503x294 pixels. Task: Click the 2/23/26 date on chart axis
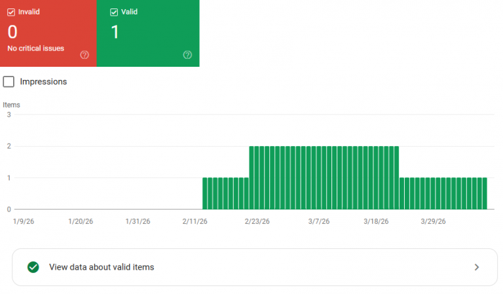coord(257,221)
